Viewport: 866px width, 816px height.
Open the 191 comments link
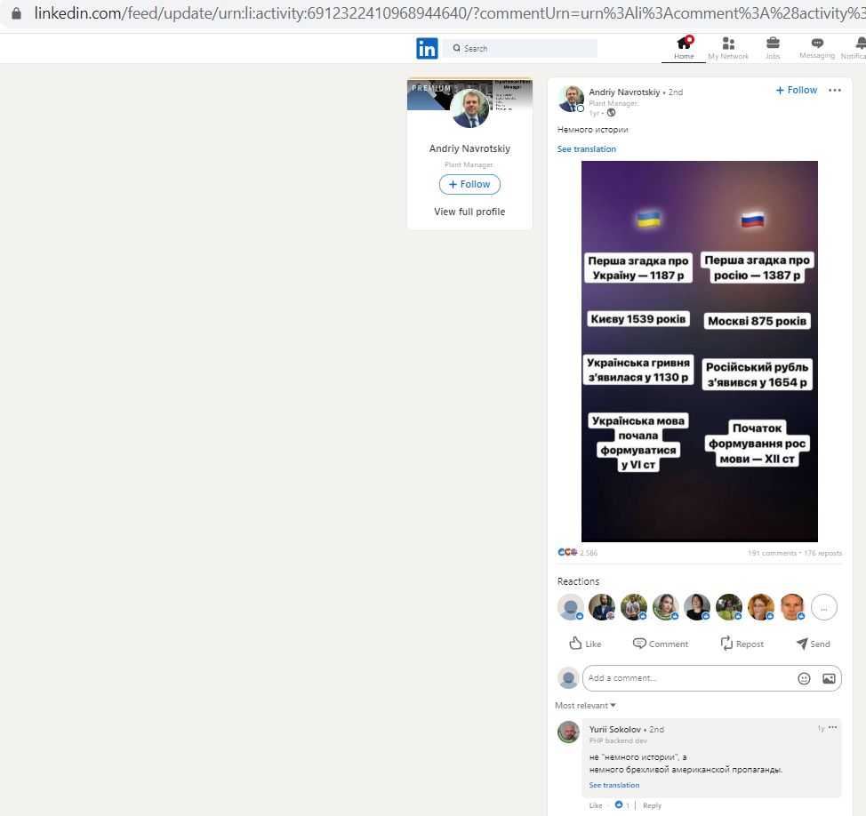tap(772, 553)
